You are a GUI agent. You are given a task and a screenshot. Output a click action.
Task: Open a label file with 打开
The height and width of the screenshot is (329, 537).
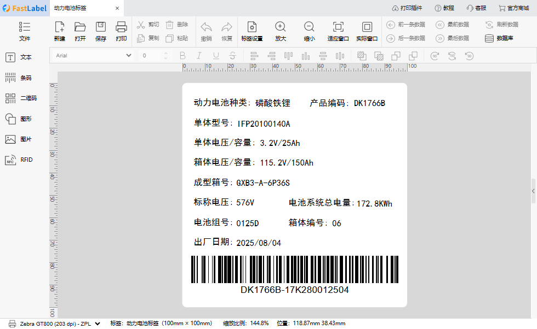coord(80,31)
